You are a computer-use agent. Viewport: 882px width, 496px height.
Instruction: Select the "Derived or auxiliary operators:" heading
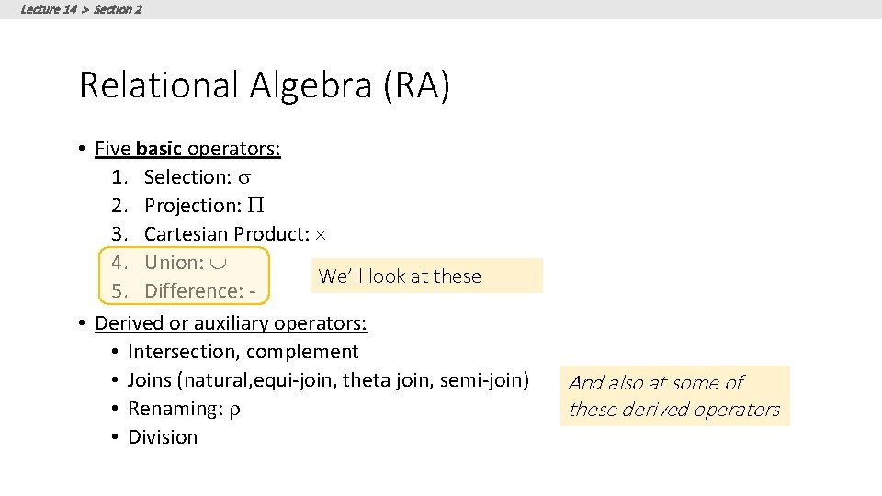pos(231,323)
